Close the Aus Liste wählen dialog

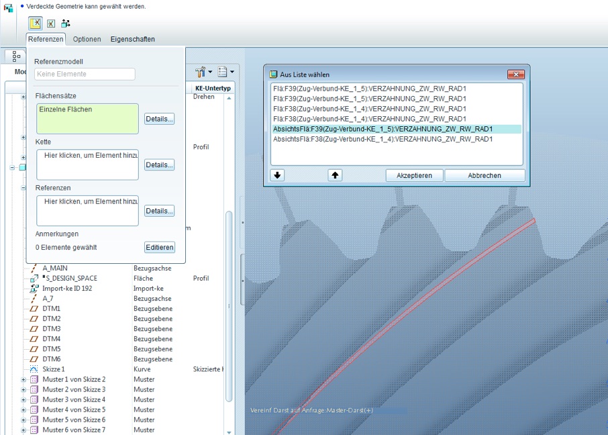click(x=516, y=74)
